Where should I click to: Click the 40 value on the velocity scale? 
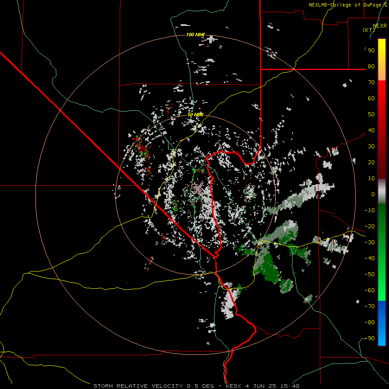[x=371, y=131]
